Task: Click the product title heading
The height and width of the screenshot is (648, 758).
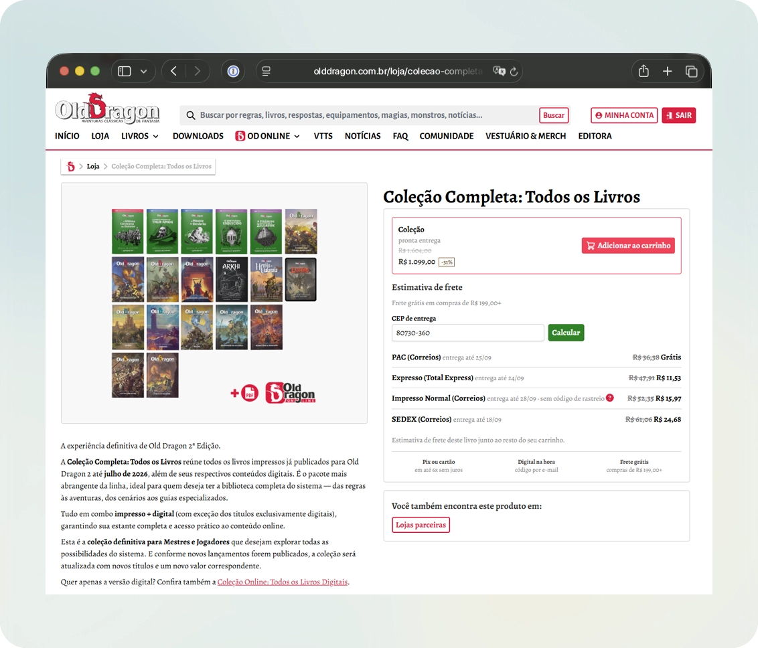Action: [512, 197]
